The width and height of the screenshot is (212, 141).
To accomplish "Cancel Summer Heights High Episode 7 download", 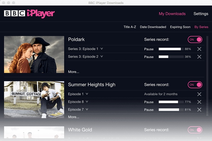I will tap(199, 110).
